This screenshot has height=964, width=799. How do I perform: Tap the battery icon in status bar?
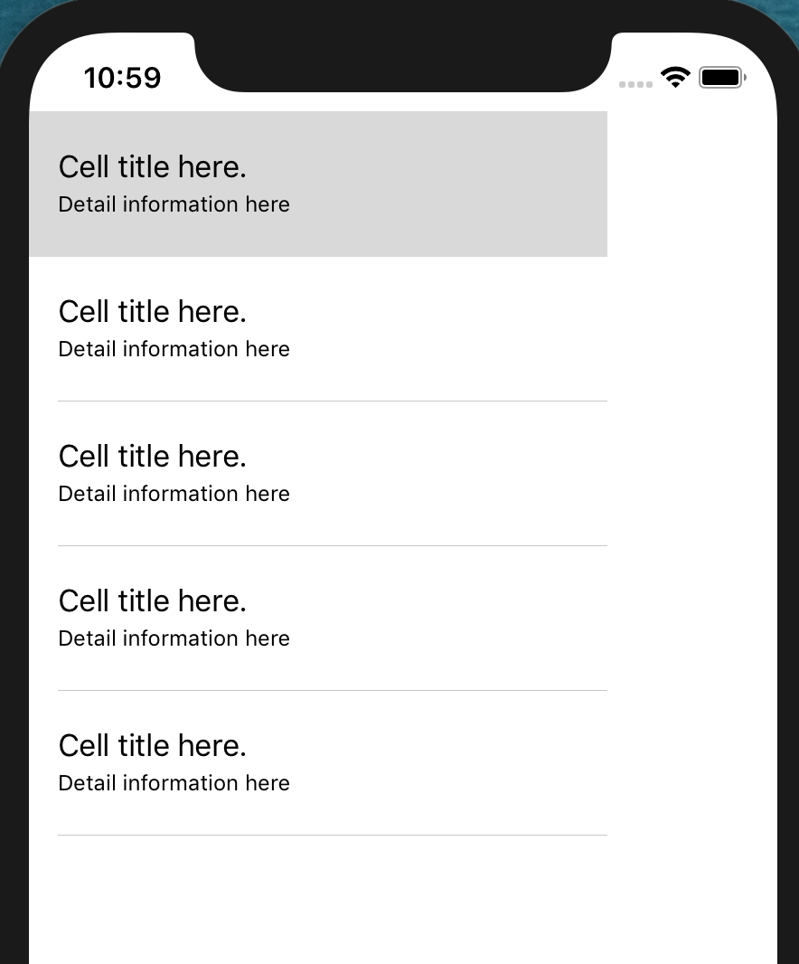click(722, 78)
